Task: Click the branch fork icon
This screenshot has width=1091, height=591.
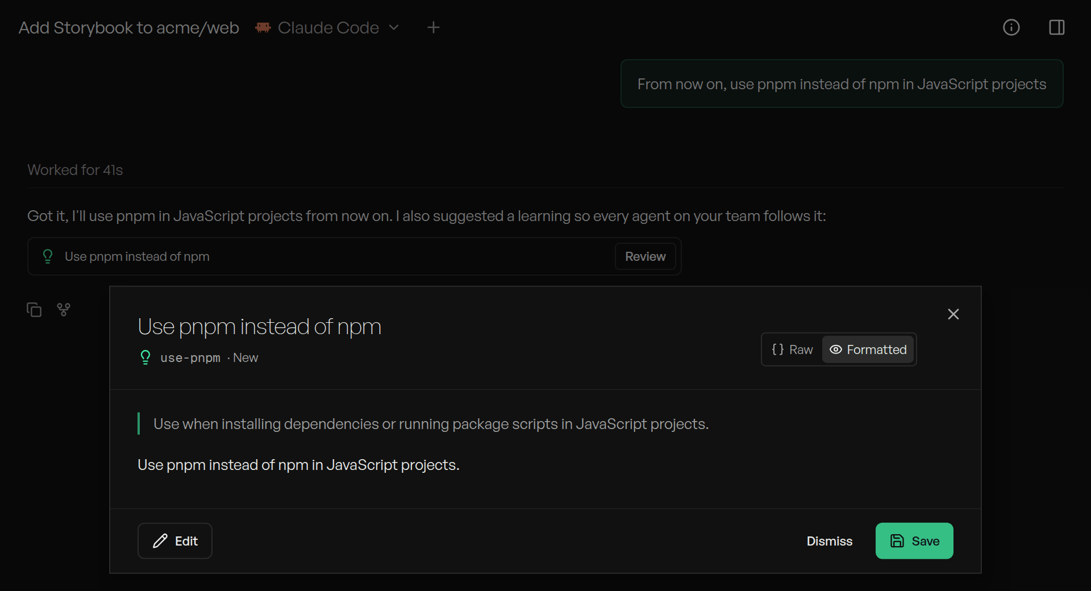Action: [64, 310]
